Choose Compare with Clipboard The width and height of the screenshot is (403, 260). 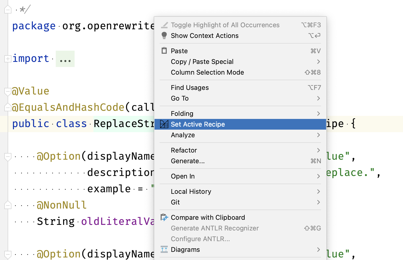240,217
